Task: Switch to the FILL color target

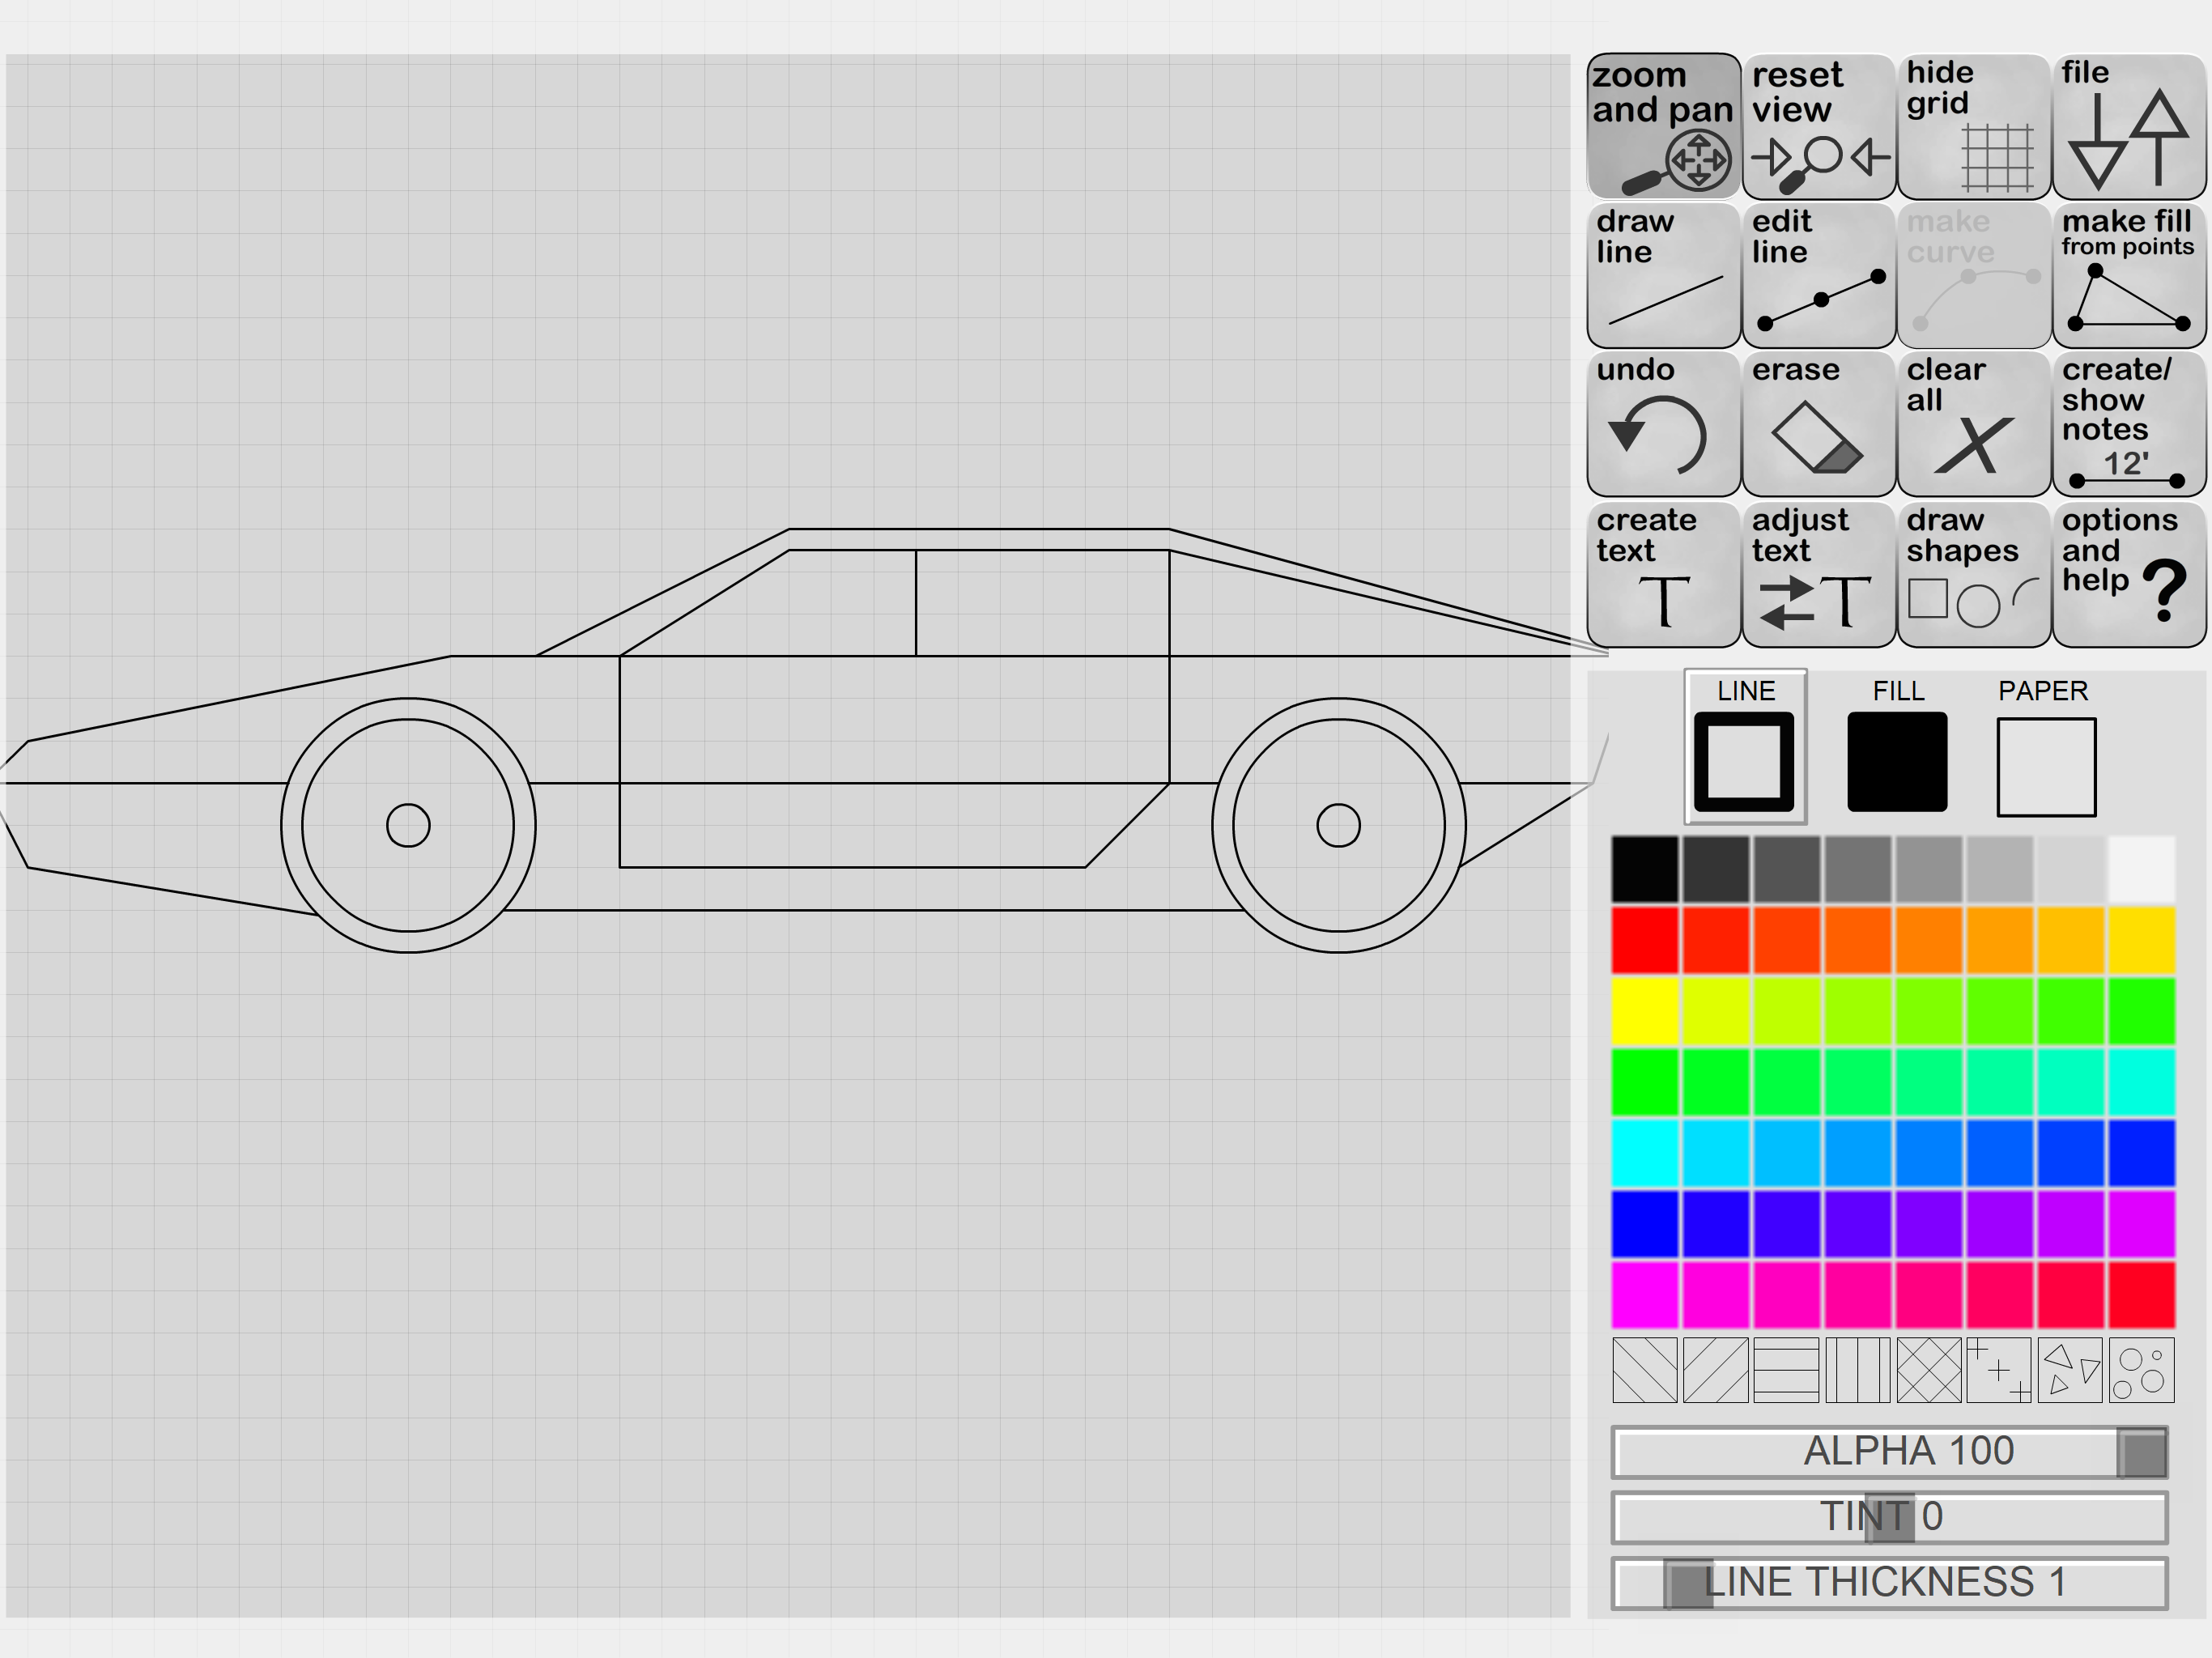Action: [1896, 761]
